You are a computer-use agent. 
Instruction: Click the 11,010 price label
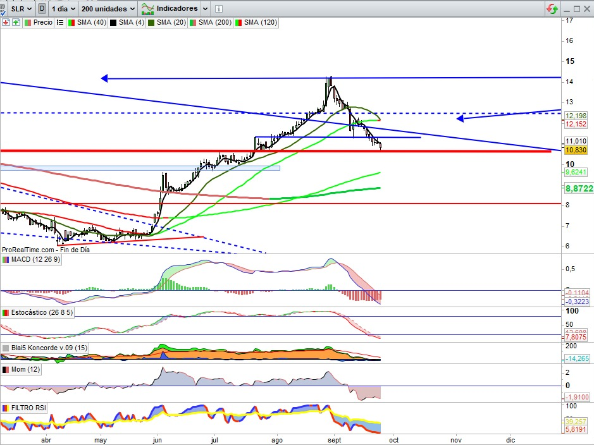coord(576,141)
